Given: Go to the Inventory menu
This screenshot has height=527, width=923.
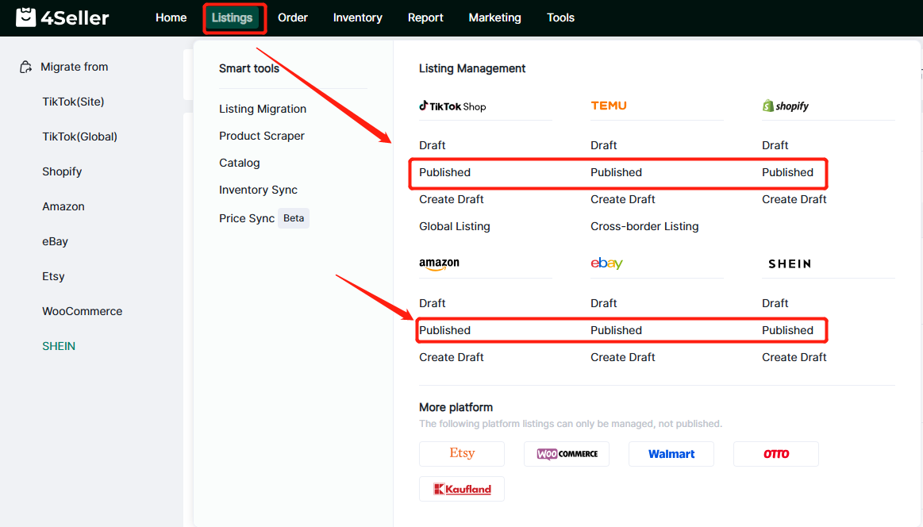Looking at the screenshot, I should [x=357, y=17].
